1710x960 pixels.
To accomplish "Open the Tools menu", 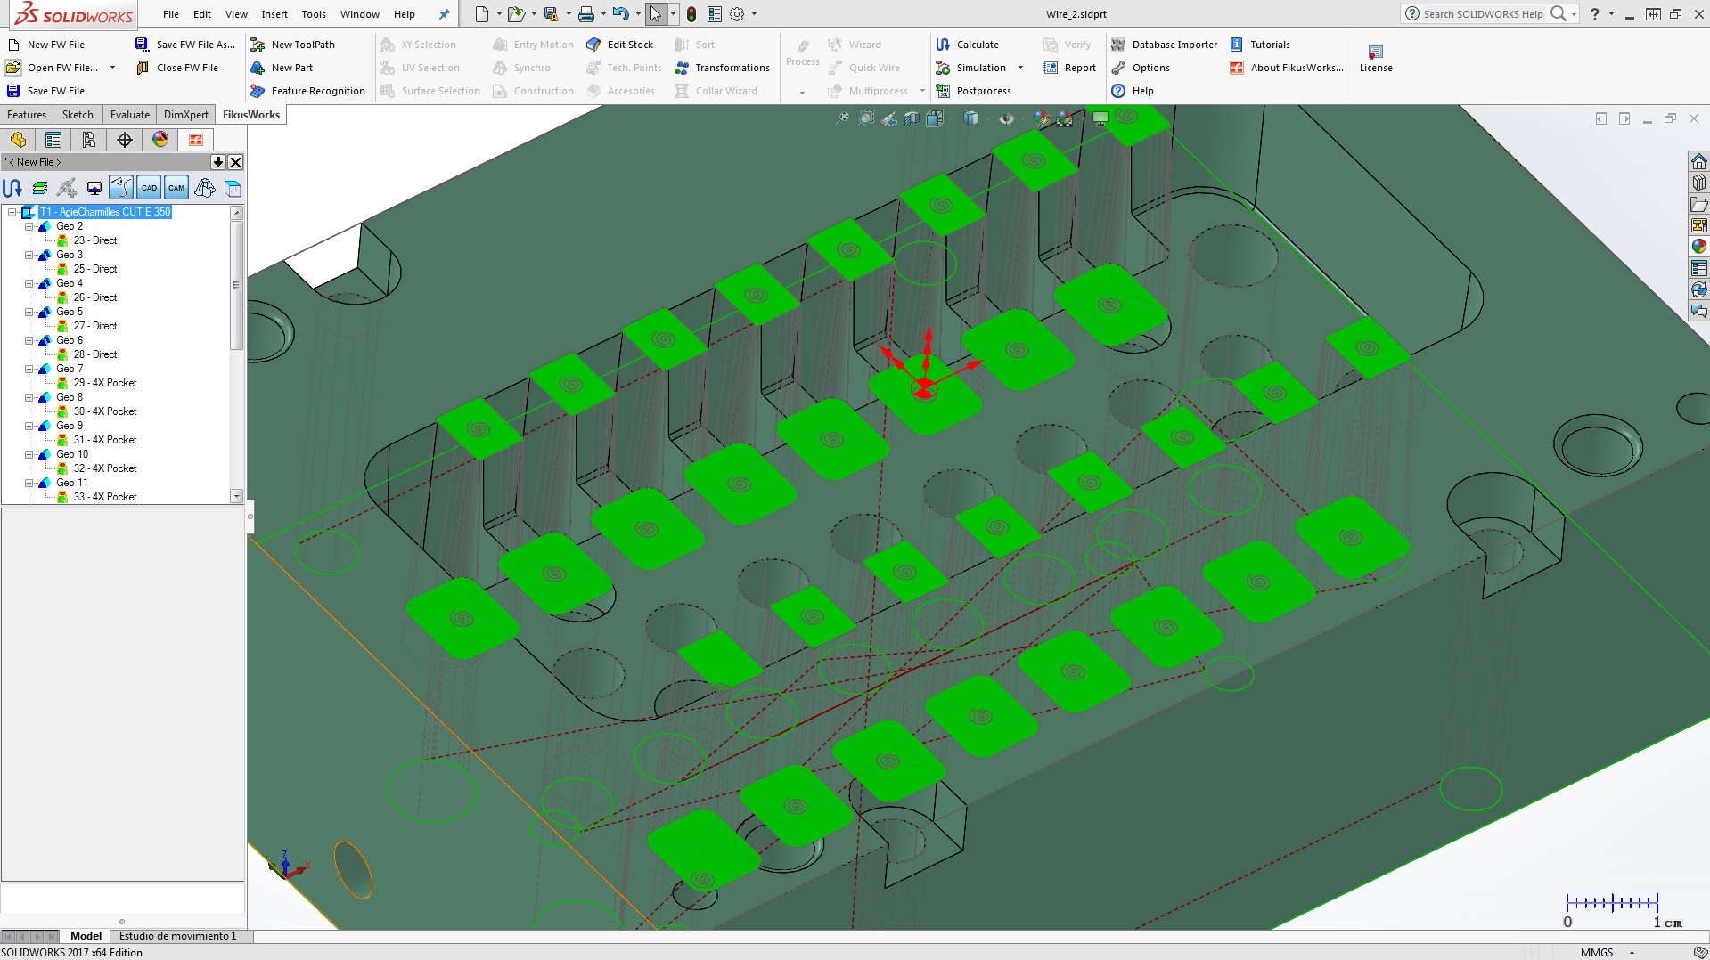I will pyautogui.click(x=313, y=14).
